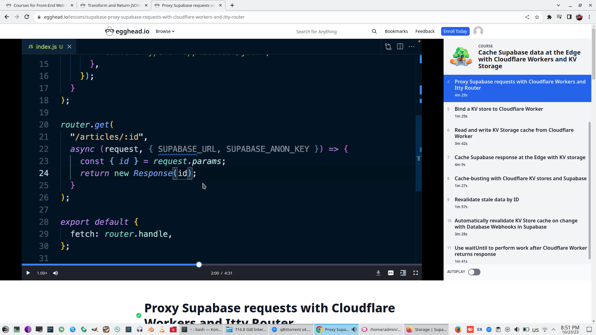Open qBittorrent from the taskbar

point(291,329)
